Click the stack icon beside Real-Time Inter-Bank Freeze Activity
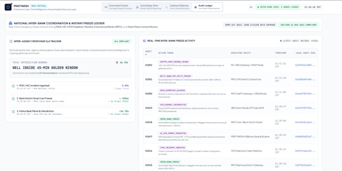This screenshot has width=342, height=171. click(x=144, y=41)
